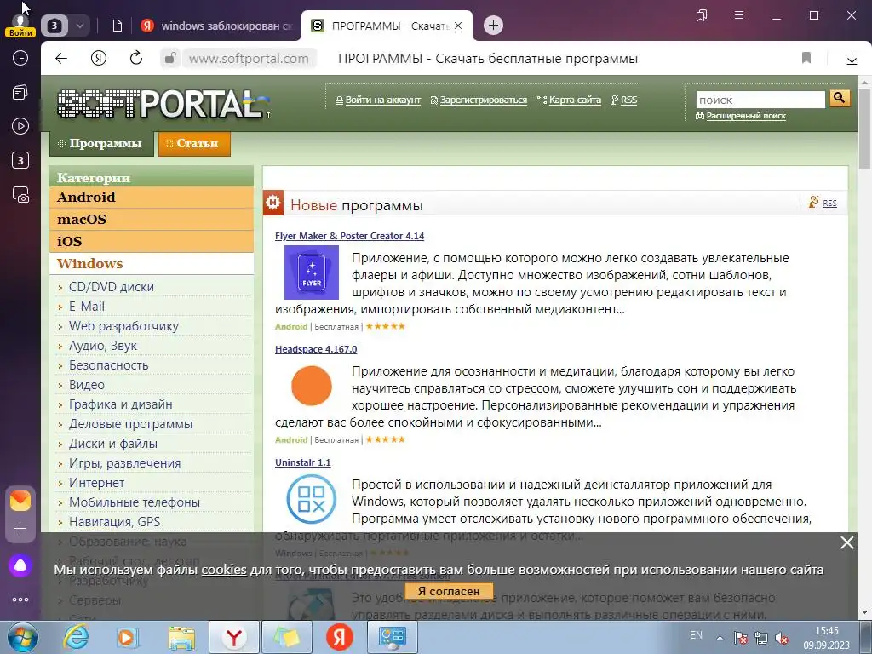
Task: Open Uninstalr 1.1 link
Action: coord(302,462)
